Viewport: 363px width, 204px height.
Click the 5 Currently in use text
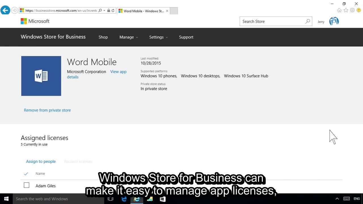pyautogui.click(x=34, y=144)
